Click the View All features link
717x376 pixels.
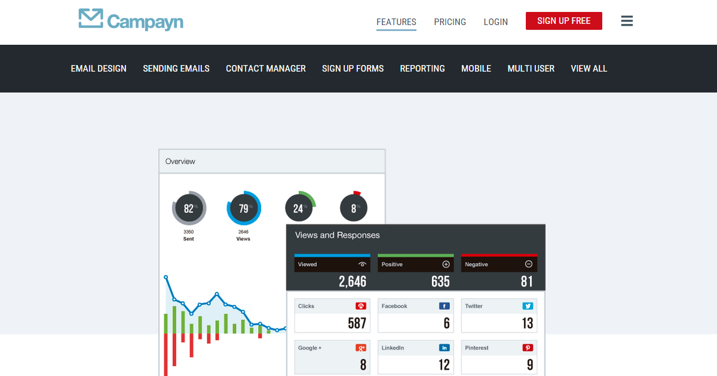pyautogui.click(x=589, y=69)
